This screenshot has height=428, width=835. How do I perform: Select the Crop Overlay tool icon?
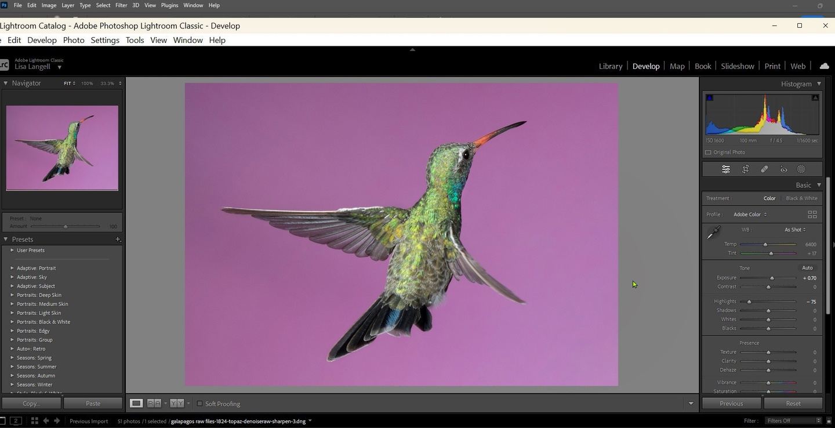pos(746,169)
